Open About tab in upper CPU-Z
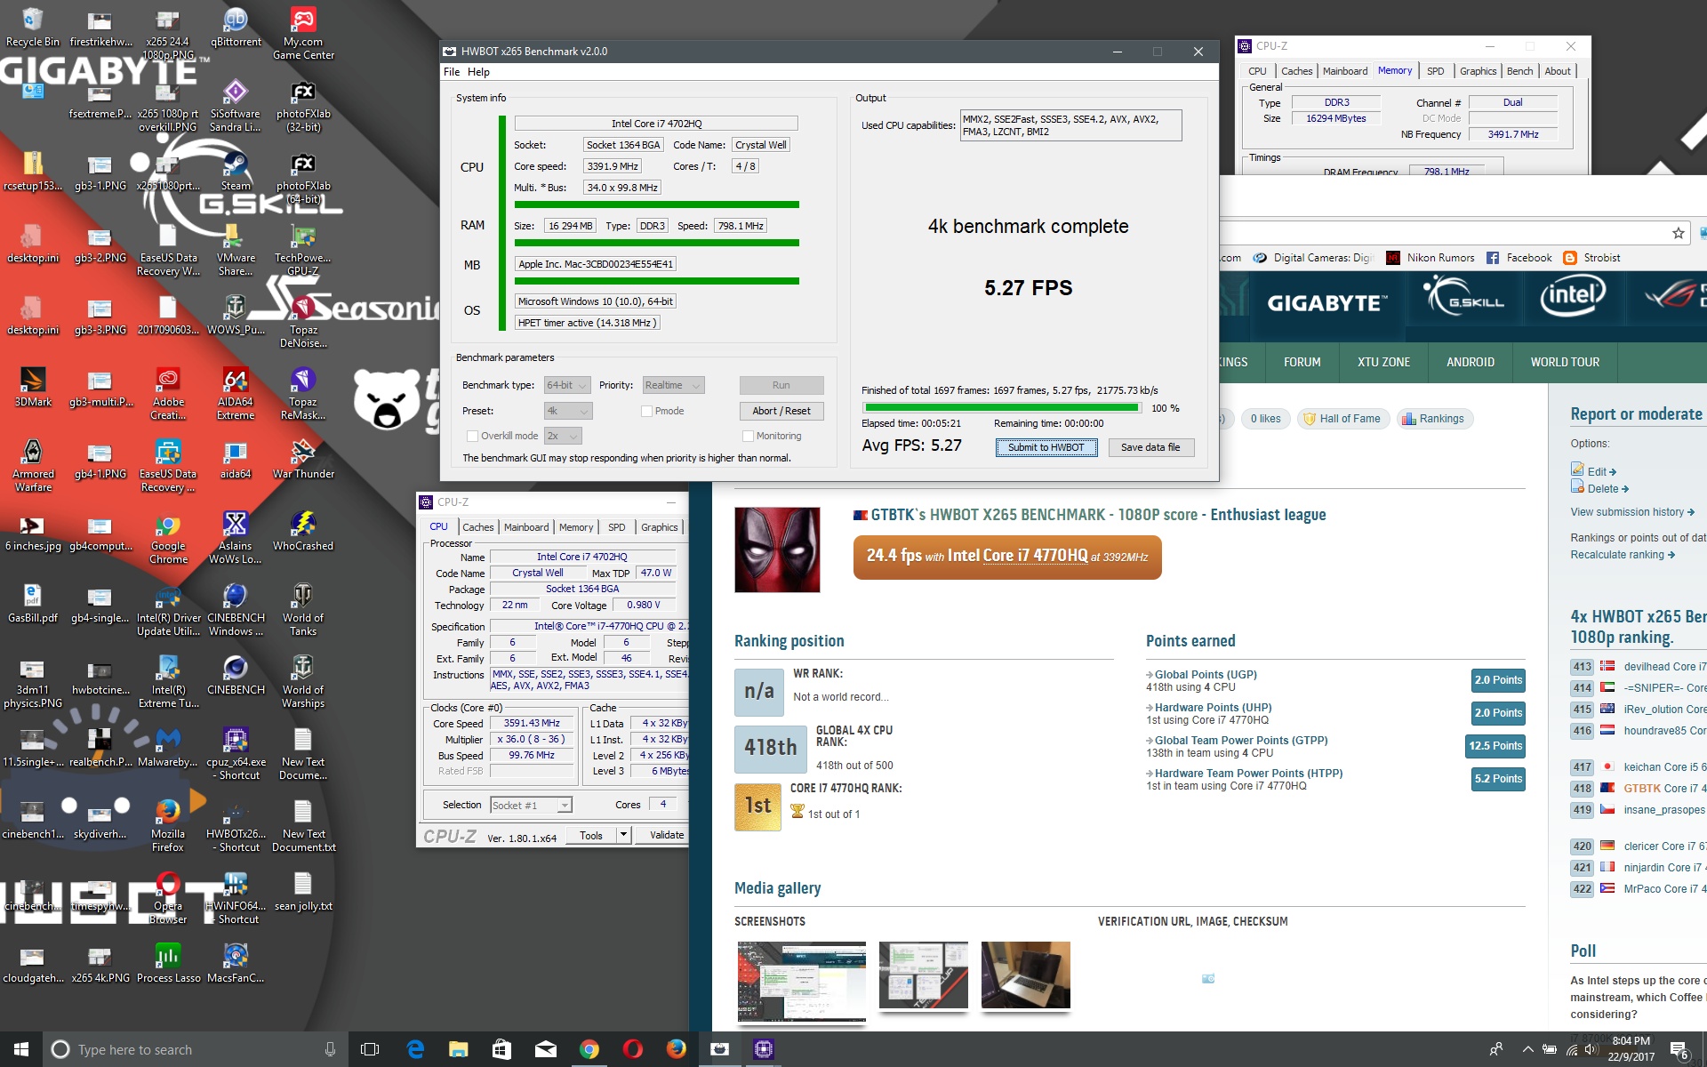 pyautogui.click(x=1557, y=71)
